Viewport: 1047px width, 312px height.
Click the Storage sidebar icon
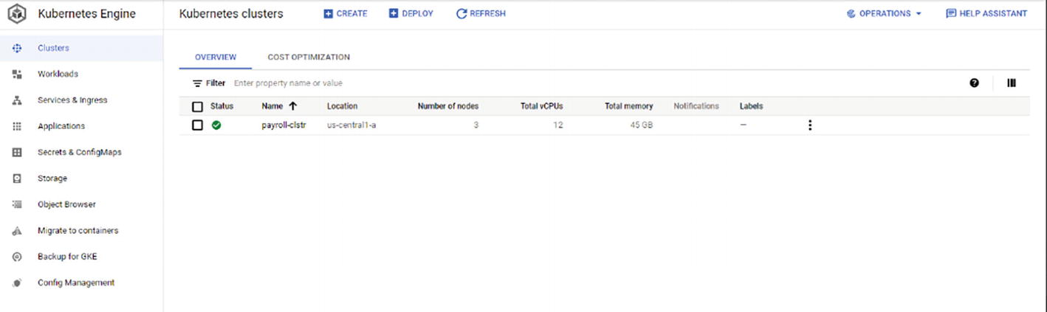18,178
